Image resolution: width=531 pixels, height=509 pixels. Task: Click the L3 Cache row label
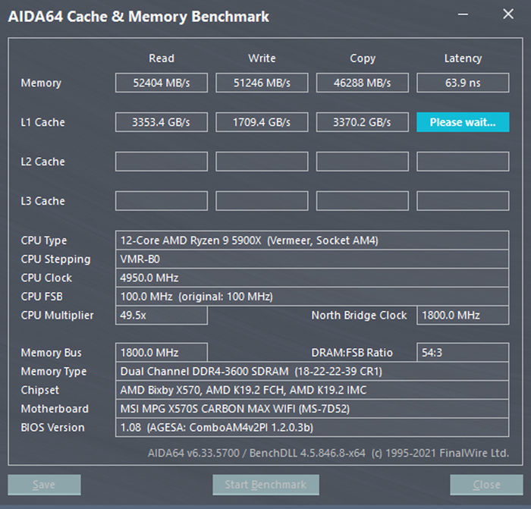point(42,201)
